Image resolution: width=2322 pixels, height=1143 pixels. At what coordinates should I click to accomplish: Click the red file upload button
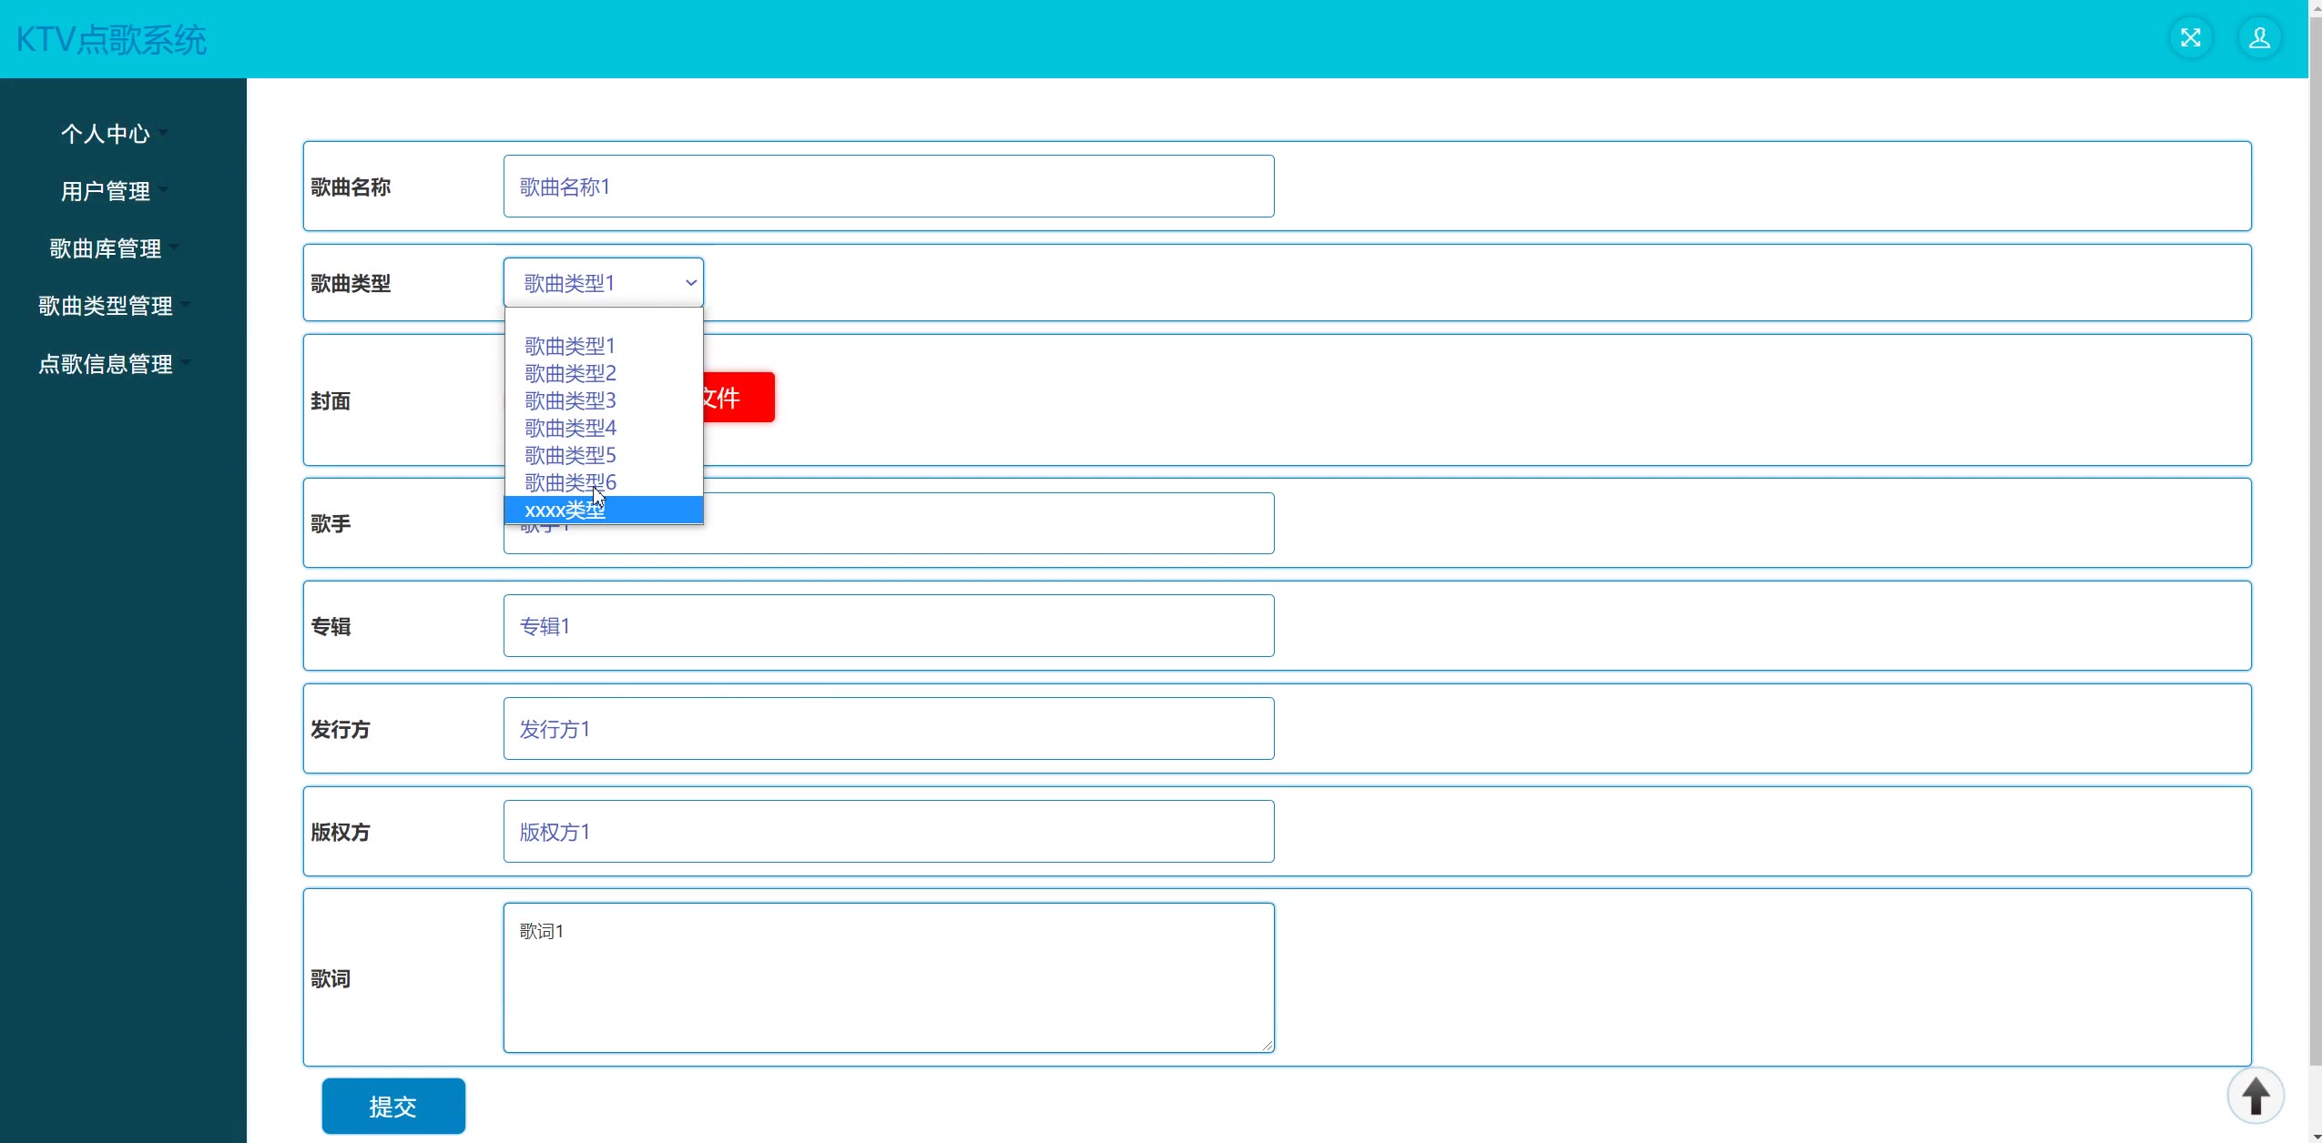point(739,398)
